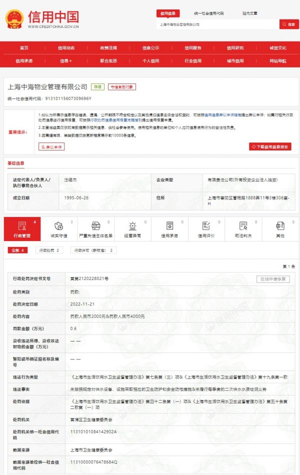Filter records by 行政许可(新标准) 2
The width and height of the screenshot is (300, 475).
94,250
